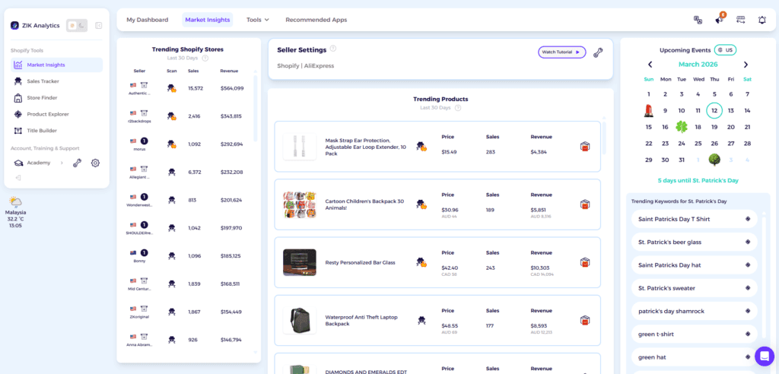The width and height of the screenshot is (779, 374).
Task: Click the Cartoon Children's Backpack thumbnail
Action: pyautogui.click(x=299, y=204)
